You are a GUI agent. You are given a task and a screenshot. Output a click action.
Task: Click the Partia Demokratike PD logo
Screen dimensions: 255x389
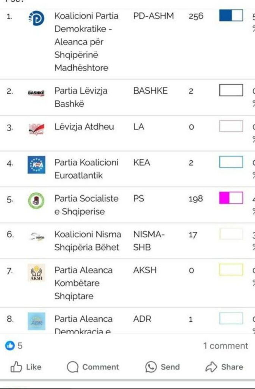36,19
